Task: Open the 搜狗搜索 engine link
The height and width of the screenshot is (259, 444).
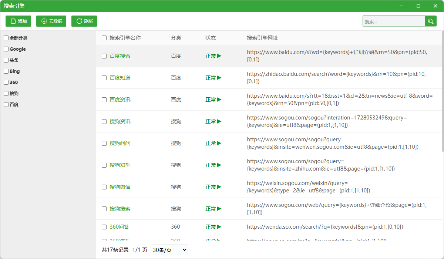Action: (120, 209)
